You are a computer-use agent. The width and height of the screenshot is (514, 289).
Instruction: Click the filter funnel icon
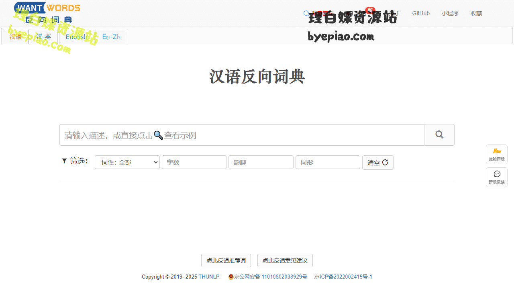coord(64,161)
